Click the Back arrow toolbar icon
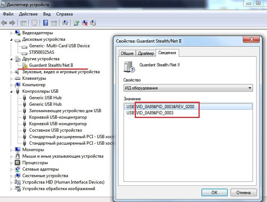The image size is (267, 202). (x=4, y=23)
